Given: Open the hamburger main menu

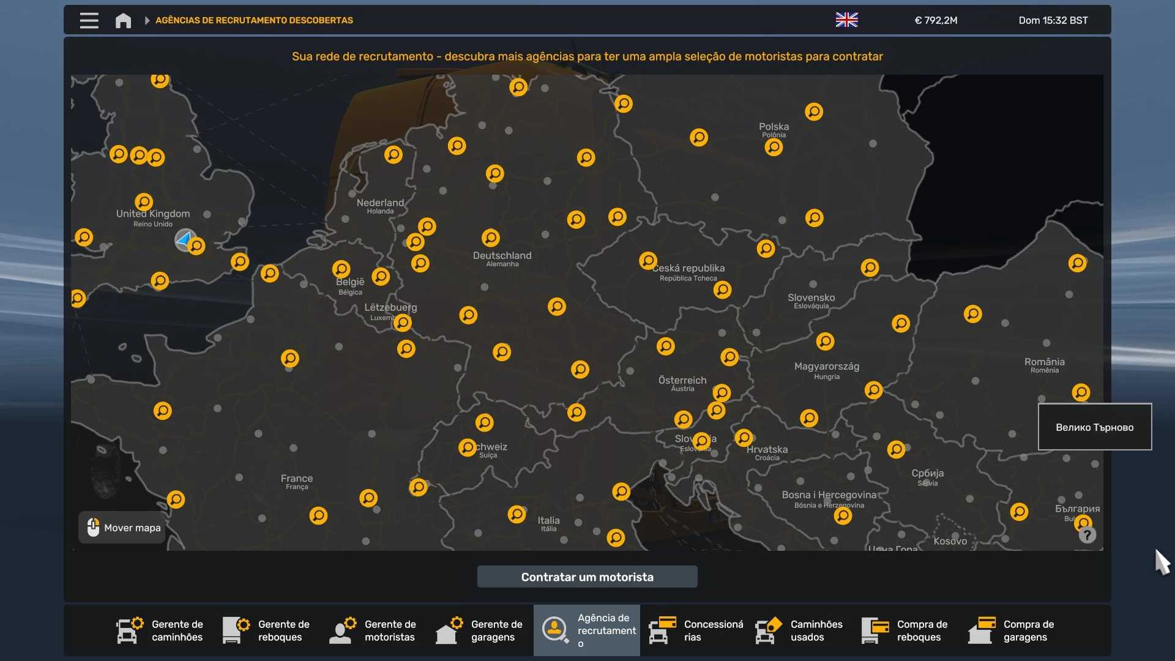Looking at the screenshot, I should coord(89,20).
